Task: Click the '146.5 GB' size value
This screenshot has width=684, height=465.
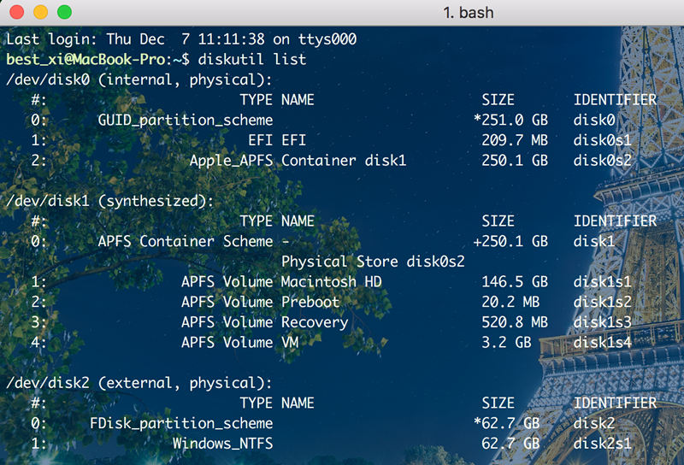Action: point(515,282)
